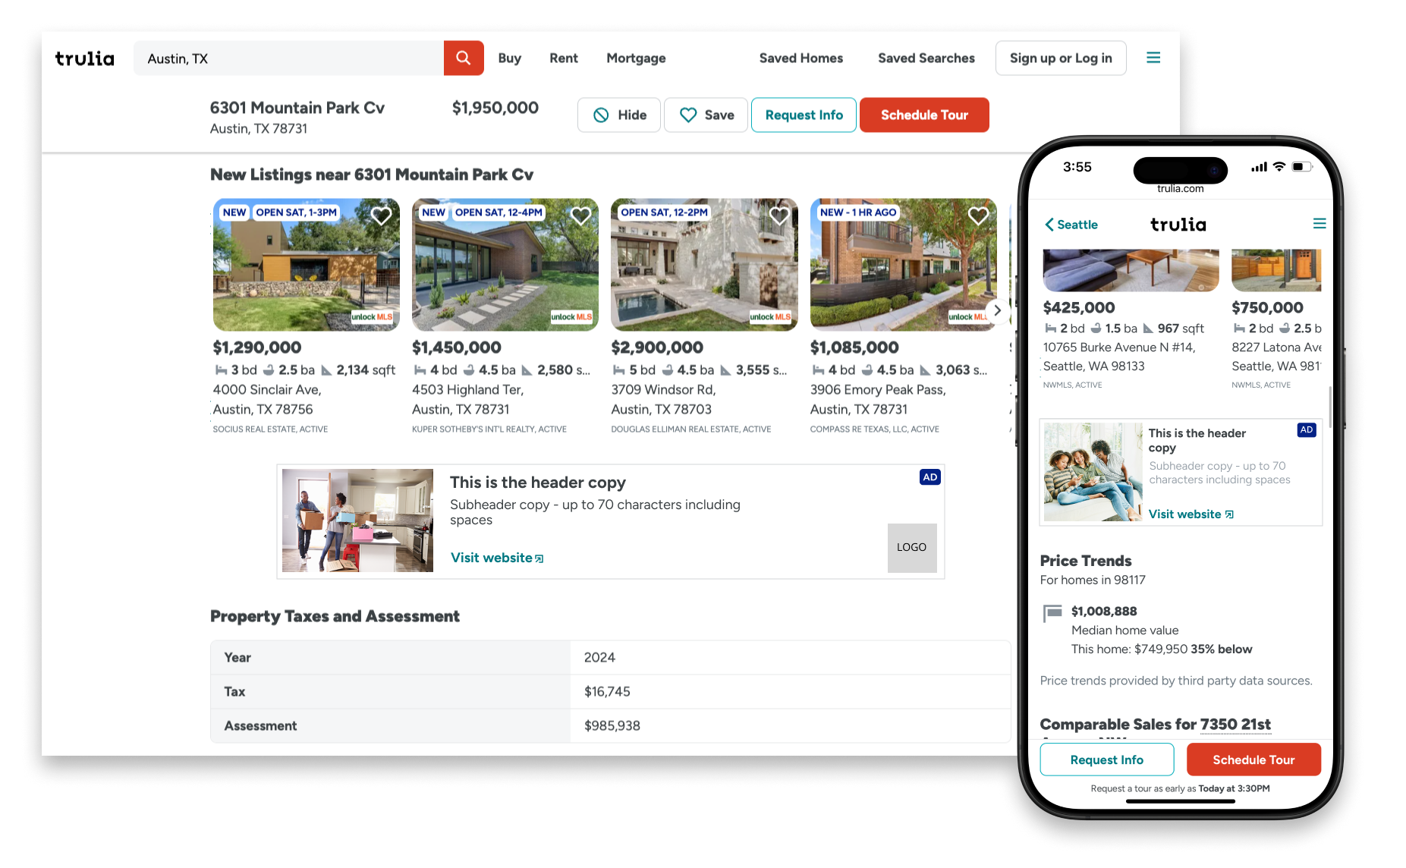Viewport: 1406px width, 868px height.
Task: Click the Trulia logo in desktop header
Action: pos(84,58)
